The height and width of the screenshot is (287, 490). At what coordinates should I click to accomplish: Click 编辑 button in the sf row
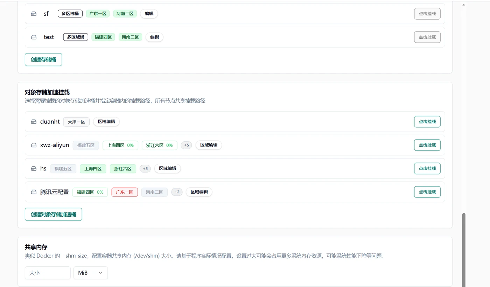(x=149, y=14)
